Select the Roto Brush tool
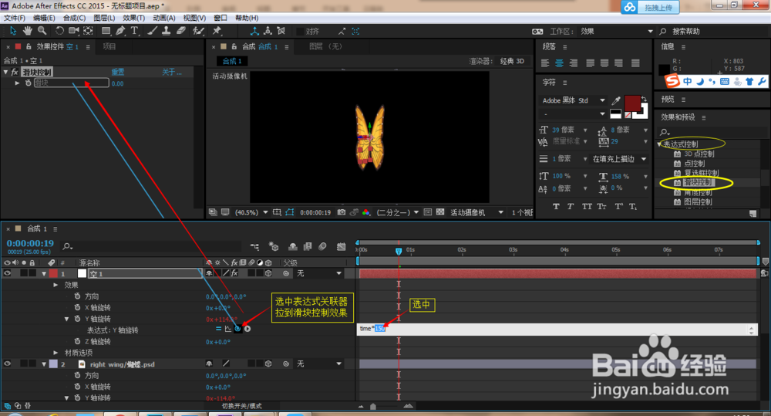 click(x=198, y=31)
